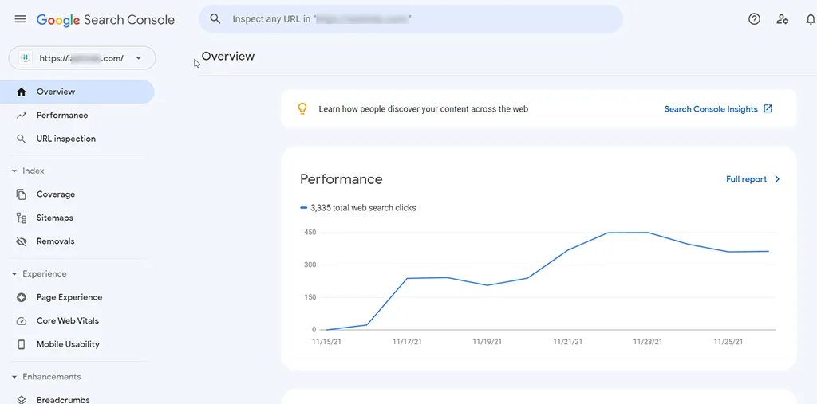817x404 pixels.
Task: Click the property favicon in selector
Action: 26,58
